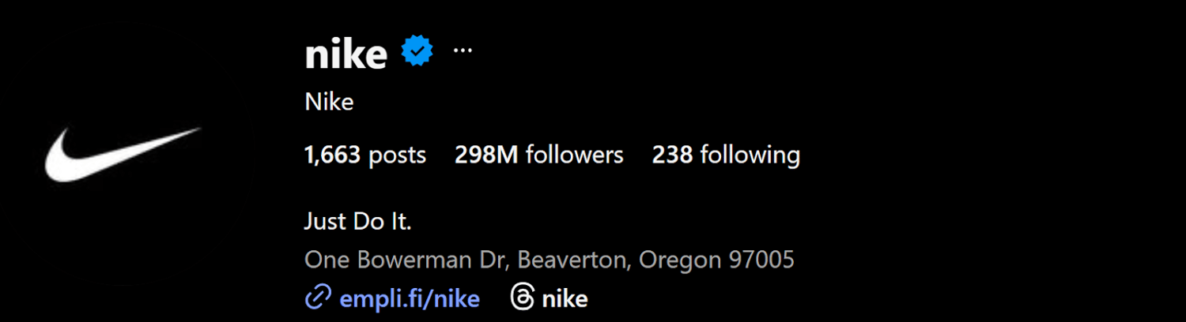The height and width of the screenshot is (322, 1186).
Task: Click the 298M follower count number
Action: click(485, 155)
